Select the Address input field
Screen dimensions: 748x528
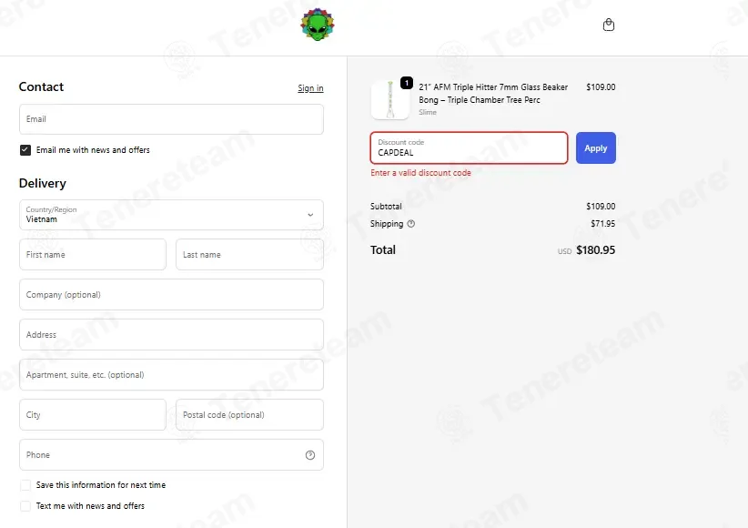pos(171,335)
